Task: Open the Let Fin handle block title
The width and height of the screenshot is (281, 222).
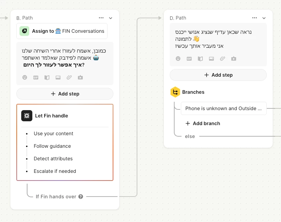Action: coord(51,116)
